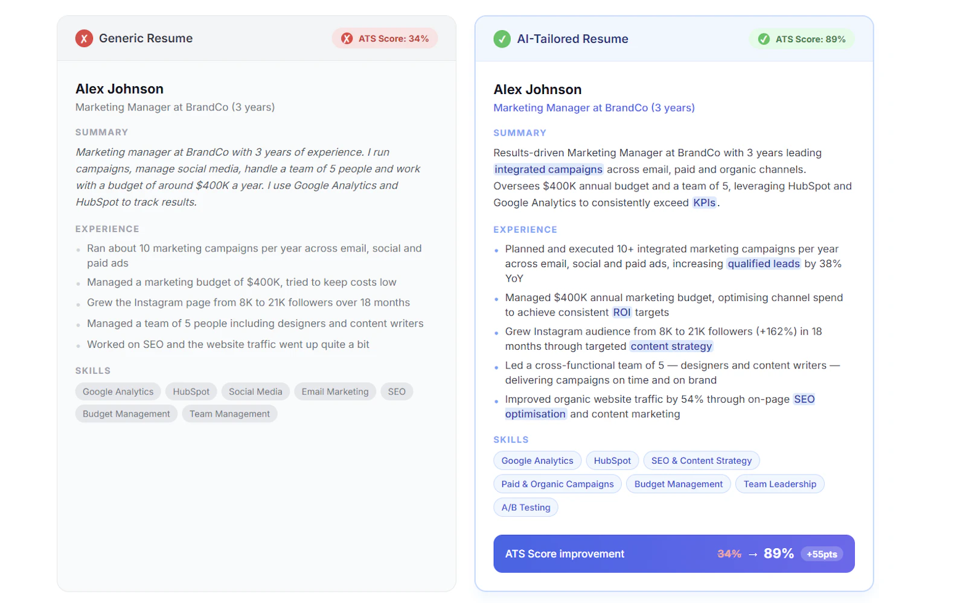Select the Email Marketing skill tag
Viewport: 966px width, 603px height.
335,392
